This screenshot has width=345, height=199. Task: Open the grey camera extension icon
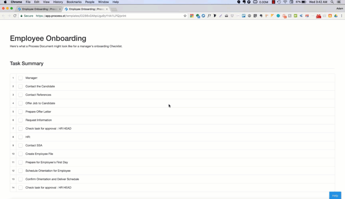point(324,16)
